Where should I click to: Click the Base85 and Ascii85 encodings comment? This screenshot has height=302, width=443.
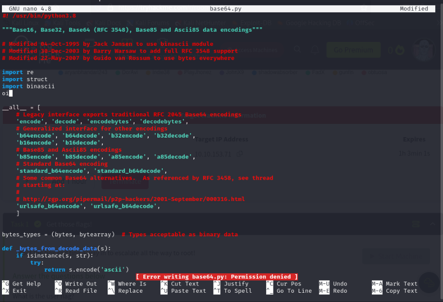tap(69, 150)
